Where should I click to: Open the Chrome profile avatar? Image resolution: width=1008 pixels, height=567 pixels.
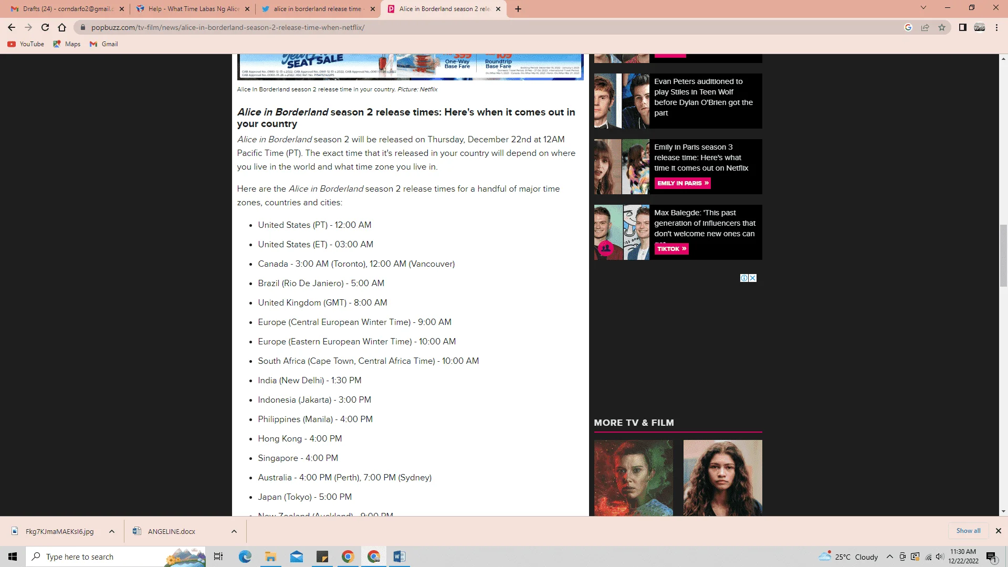(x=980, y=27)
